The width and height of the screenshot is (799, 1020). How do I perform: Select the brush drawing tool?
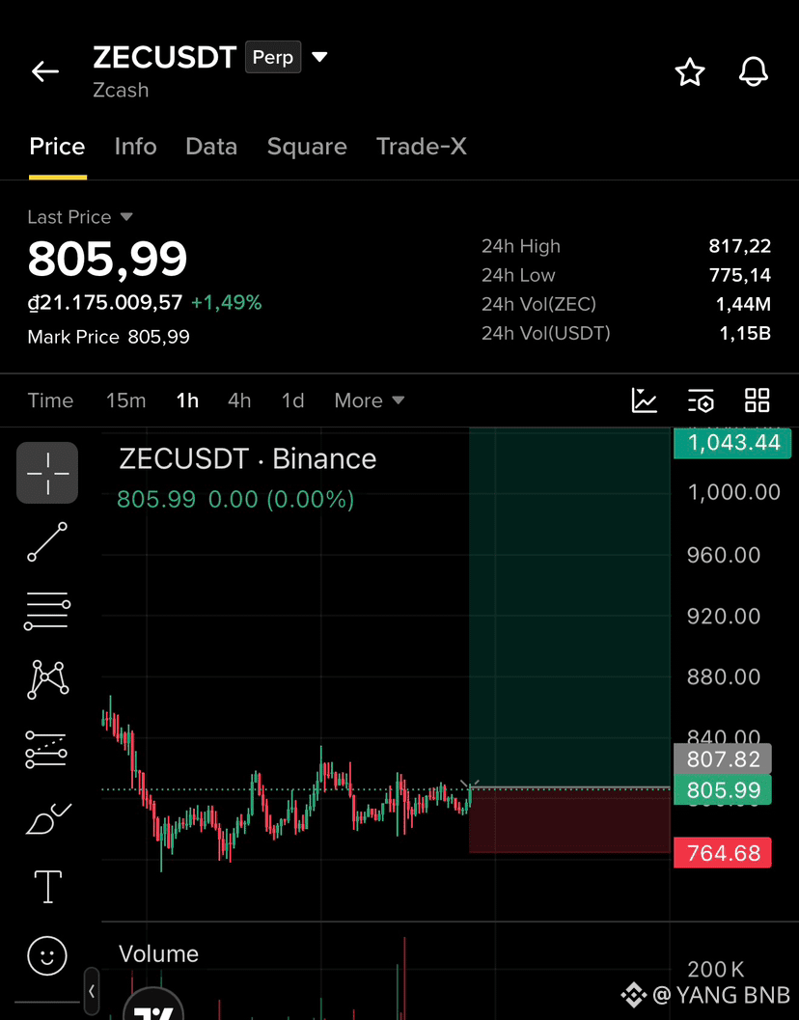tap(47, 817)
